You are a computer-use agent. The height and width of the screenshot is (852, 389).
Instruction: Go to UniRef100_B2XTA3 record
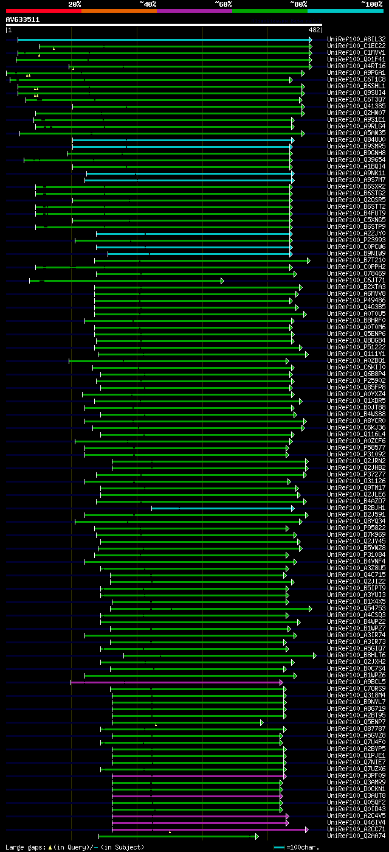point(356,287)
